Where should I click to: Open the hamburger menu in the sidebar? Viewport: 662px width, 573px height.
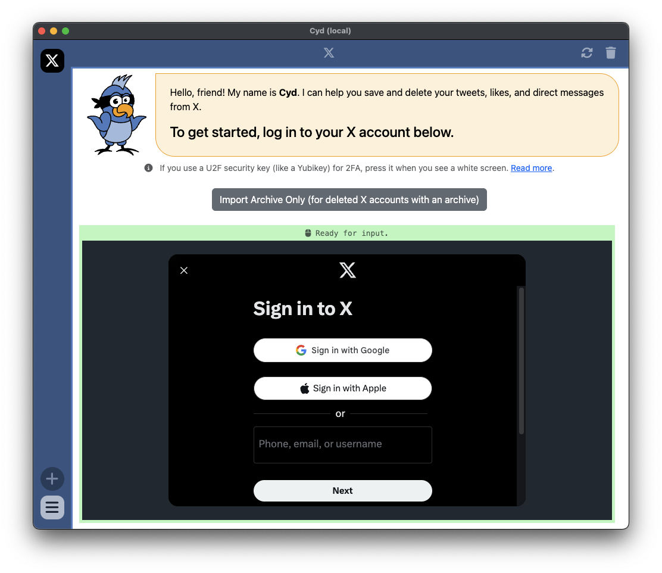click(52, 507)
